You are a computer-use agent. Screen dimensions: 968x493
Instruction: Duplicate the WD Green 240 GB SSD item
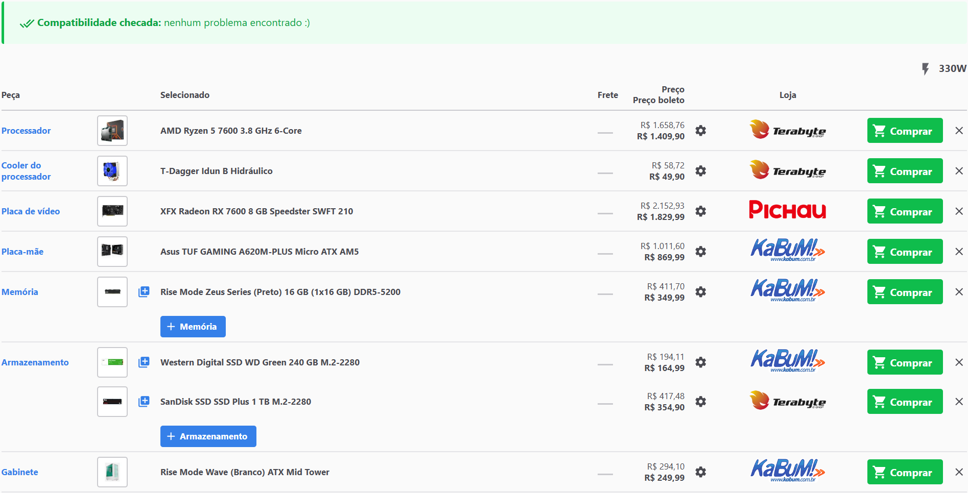coord(144,362)
